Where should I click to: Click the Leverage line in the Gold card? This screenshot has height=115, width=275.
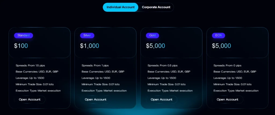pyautogui.click(x=162, y=78)
